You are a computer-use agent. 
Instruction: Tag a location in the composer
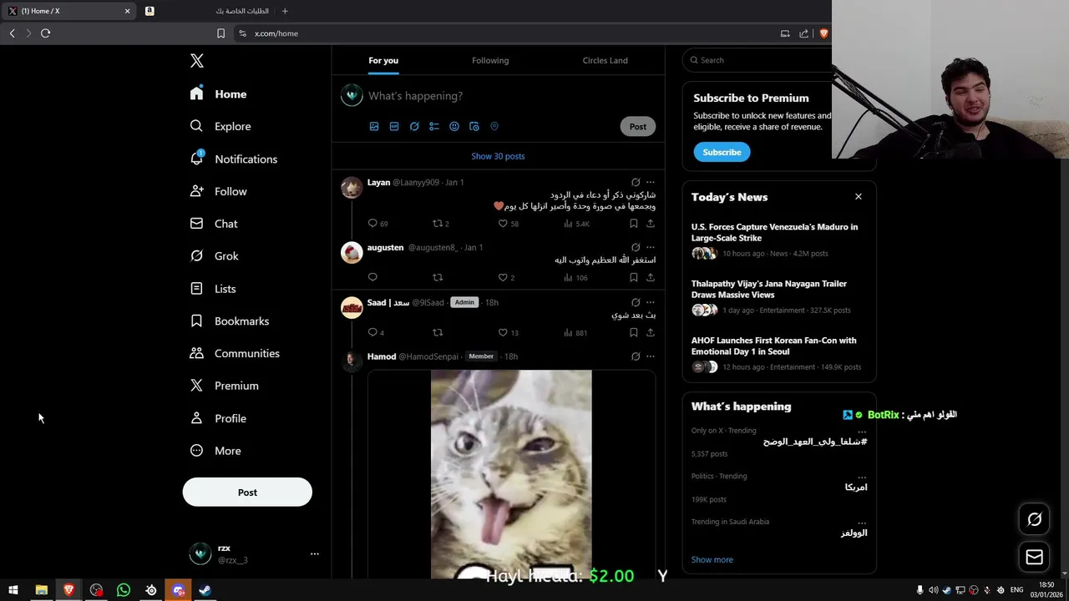494,126
